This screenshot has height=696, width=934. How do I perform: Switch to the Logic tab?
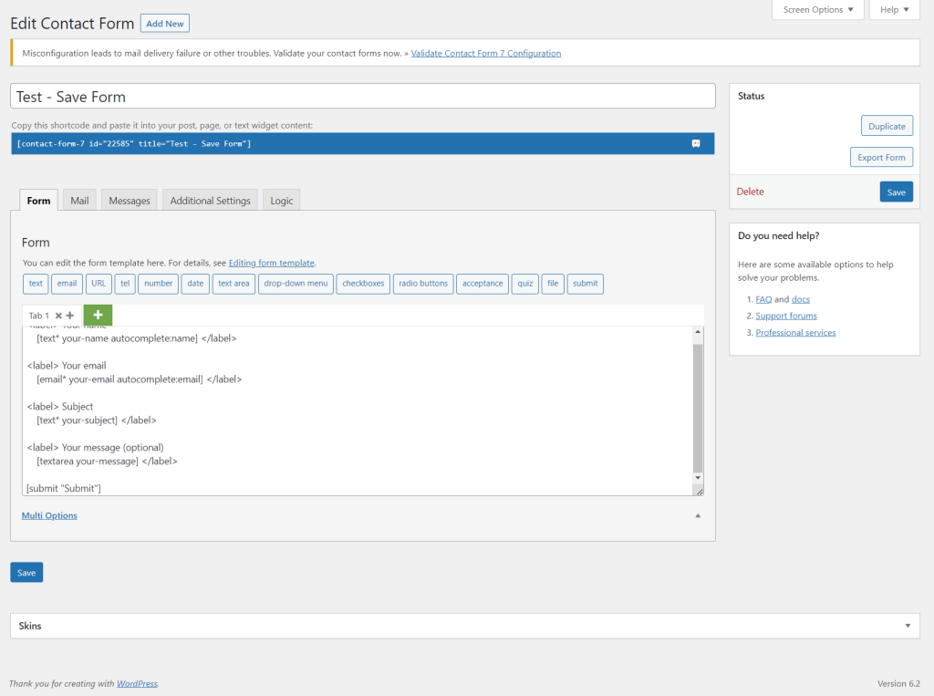(282, 201)
